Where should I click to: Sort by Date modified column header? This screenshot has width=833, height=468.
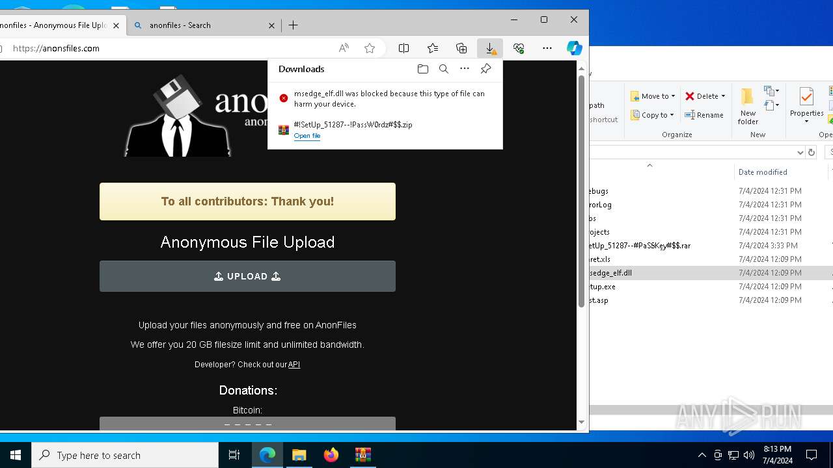(x=763, y=172)
